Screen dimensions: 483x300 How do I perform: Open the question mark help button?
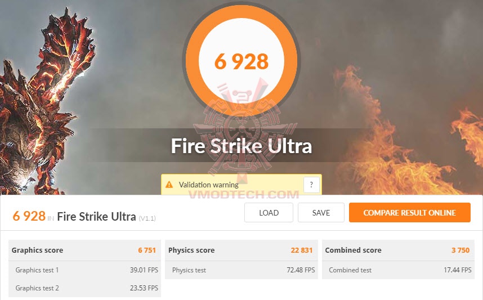pyautogui.click(x=311, y=185)
